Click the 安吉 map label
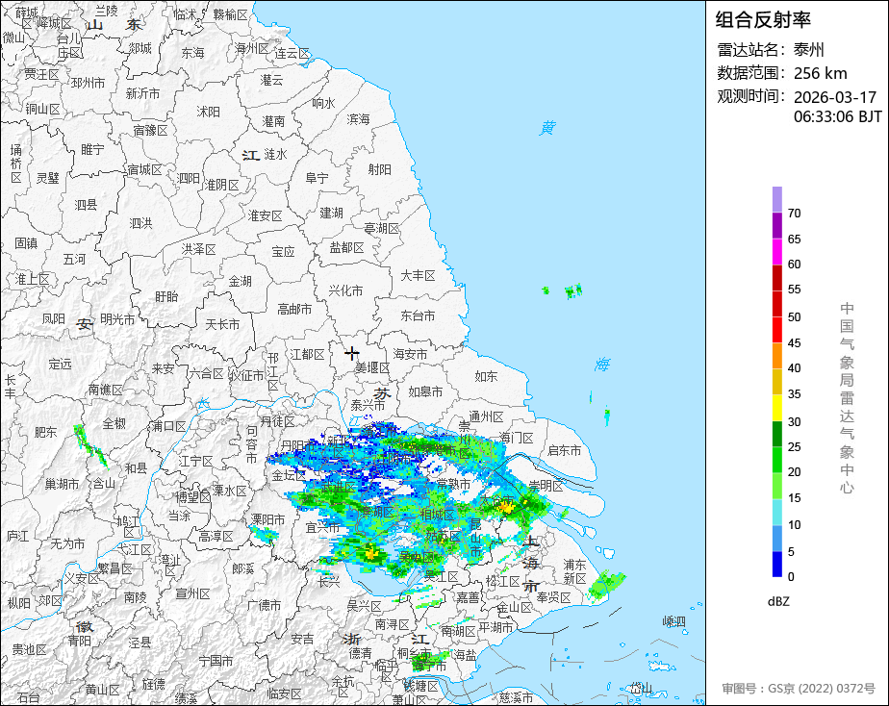 pos(303,639)
